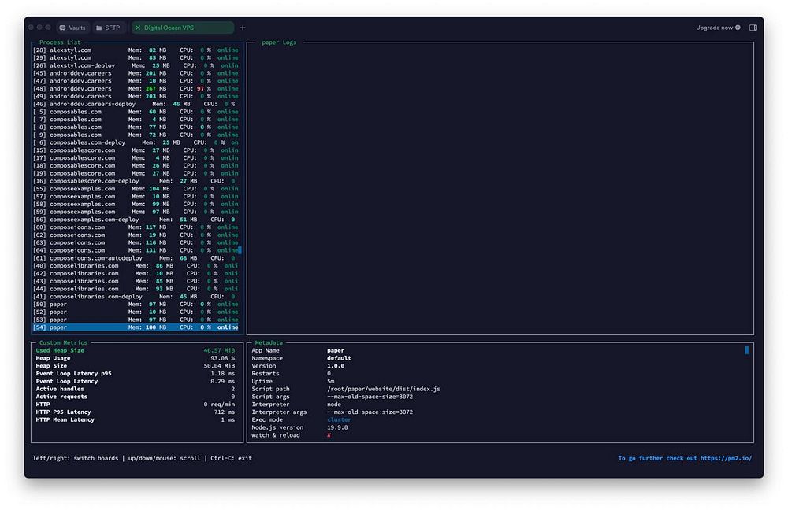The image size is (788, 510).
Task: Select process [9] composables.com
Action: (136, 135)
